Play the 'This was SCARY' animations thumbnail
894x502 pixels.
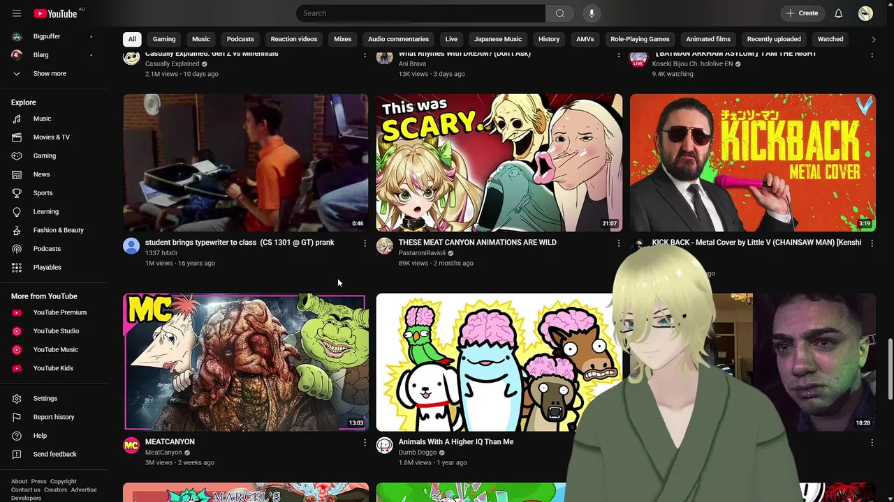click(499, 162)
